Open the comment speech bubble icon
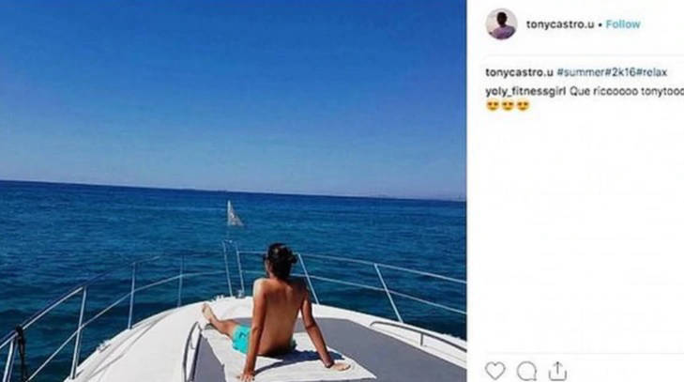 coord(526,372)
